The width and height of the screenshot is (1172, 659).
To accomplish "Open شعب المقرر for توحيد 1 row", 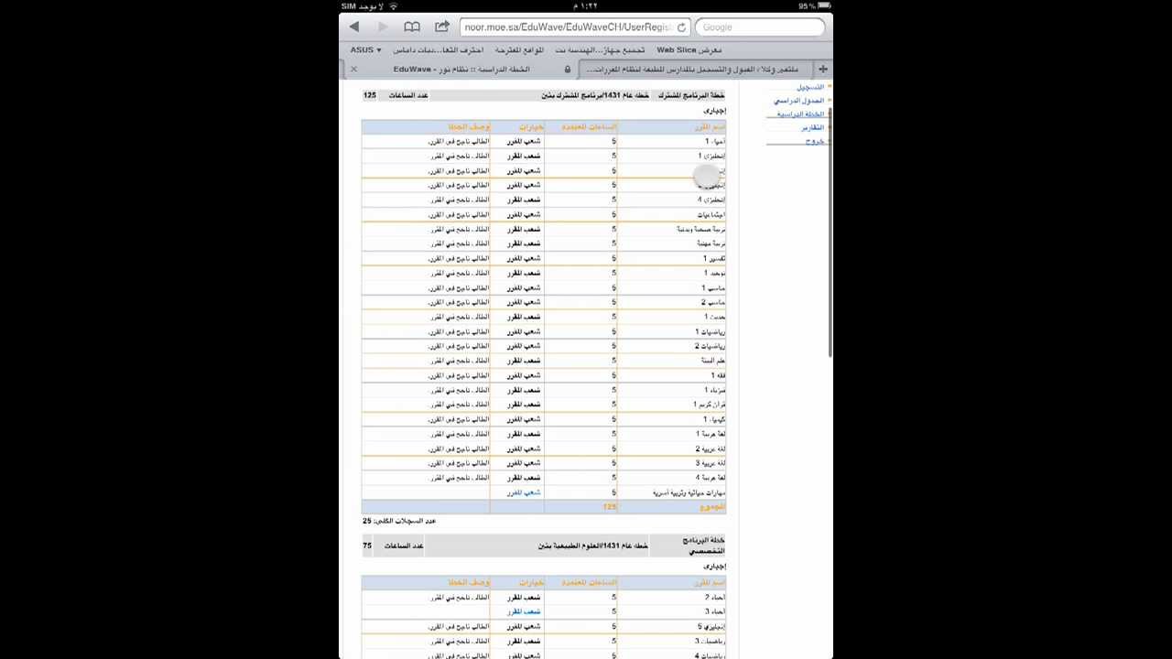I will click(x=525, y=273).
